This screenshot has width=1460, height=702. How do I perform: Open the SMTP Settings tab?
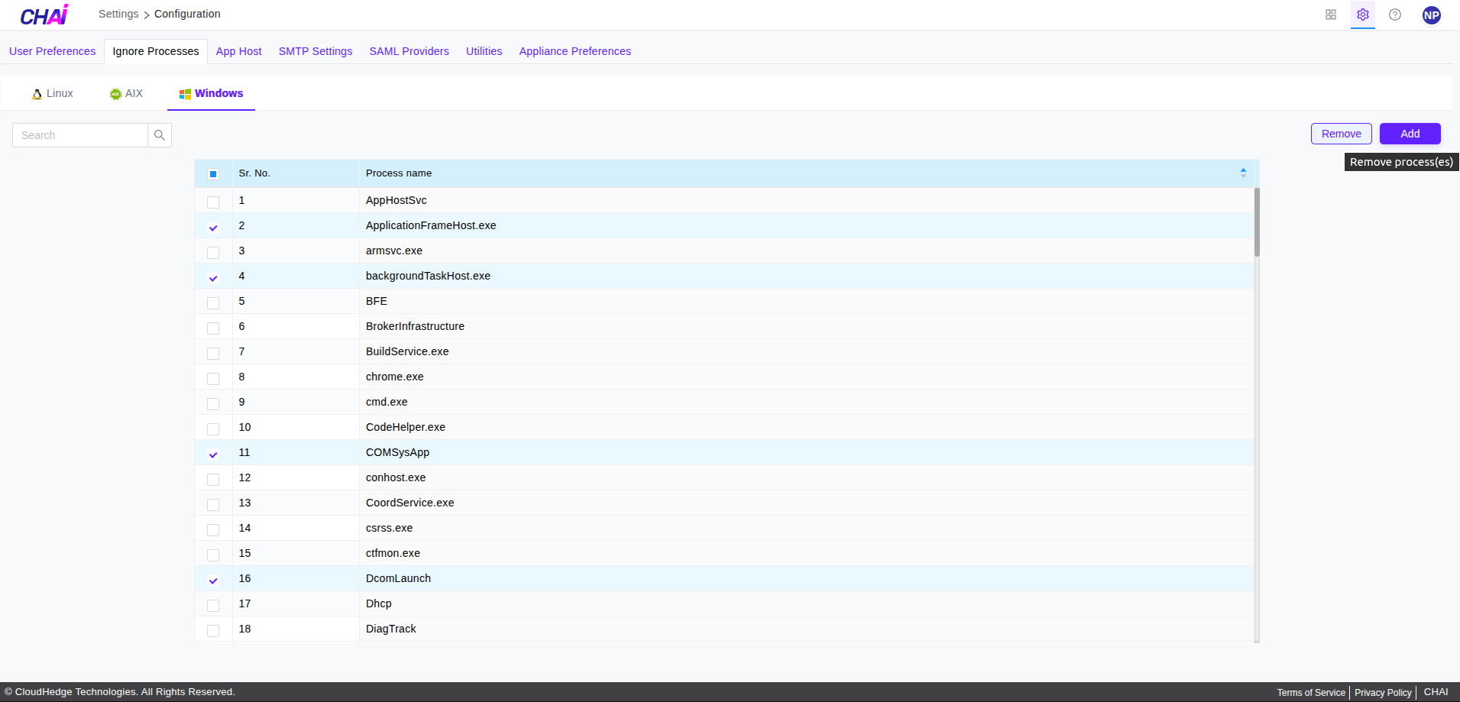point(315,51)
